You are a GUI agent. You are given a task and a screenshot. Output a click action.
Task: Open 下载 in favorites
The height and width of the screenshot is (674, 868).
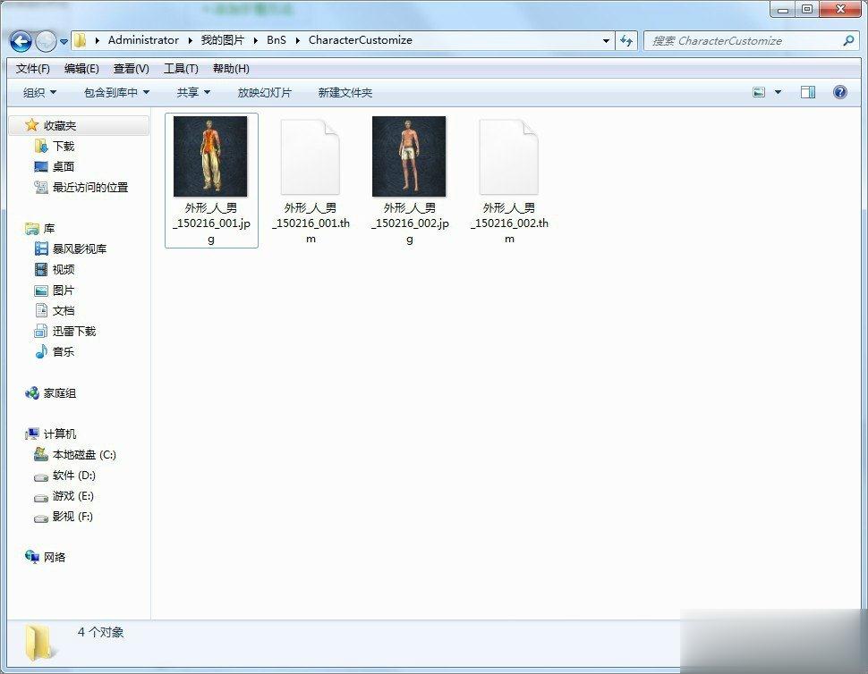pos(64,147)
